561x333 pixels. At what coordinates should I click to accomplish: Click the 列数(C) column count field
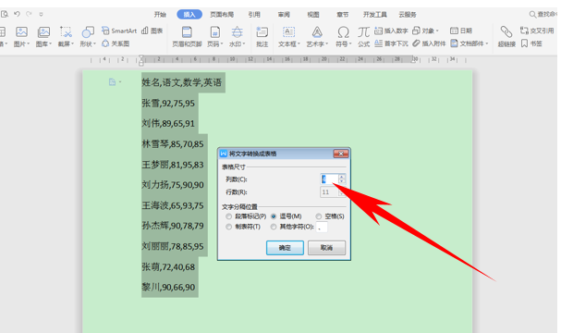tap(329, 179)
